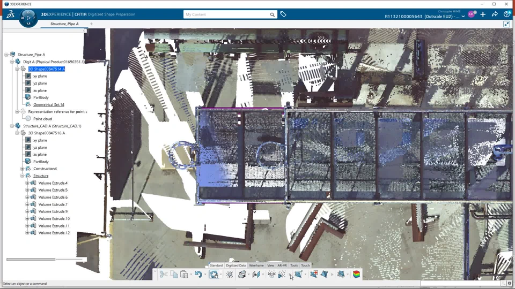Select 3D Shape00847516 A in tree
The height and width of the screenshot is (289, 515).
pos(46,133)
